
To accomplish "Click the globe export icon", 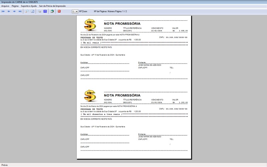I will click(52, 11).
